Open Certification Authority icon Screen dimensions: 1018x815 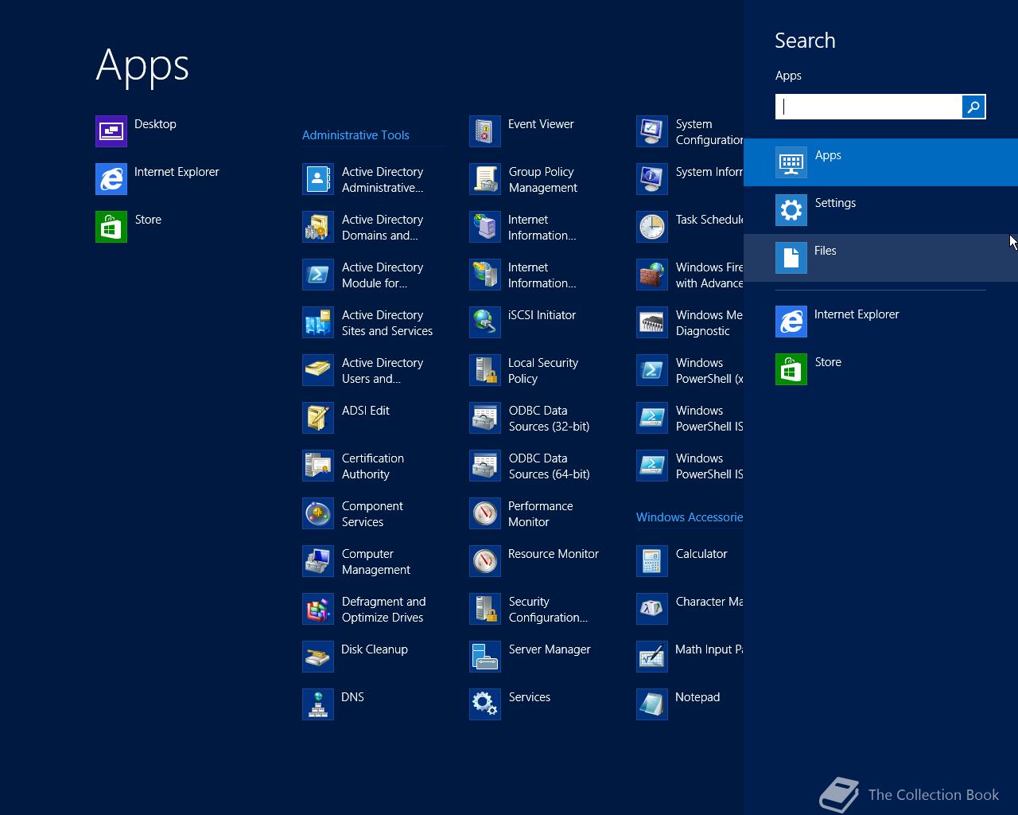[x=318, y=466]
